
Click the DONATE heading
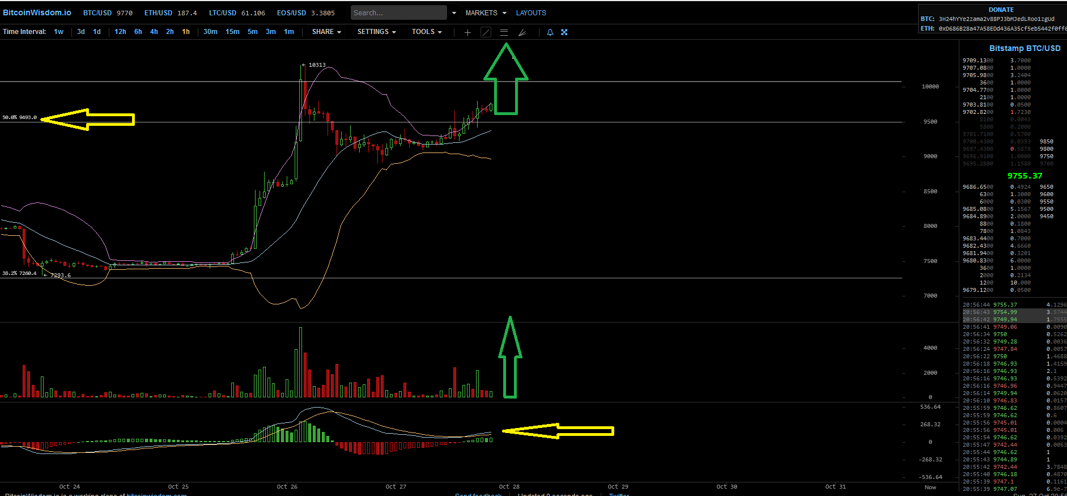1001,10
